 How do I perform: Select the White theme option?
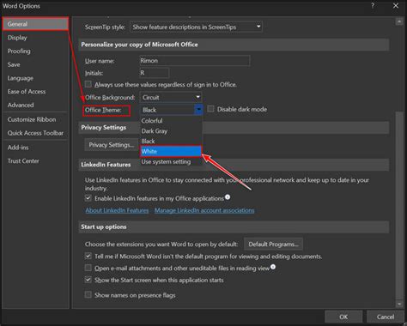tap(171, 151)
